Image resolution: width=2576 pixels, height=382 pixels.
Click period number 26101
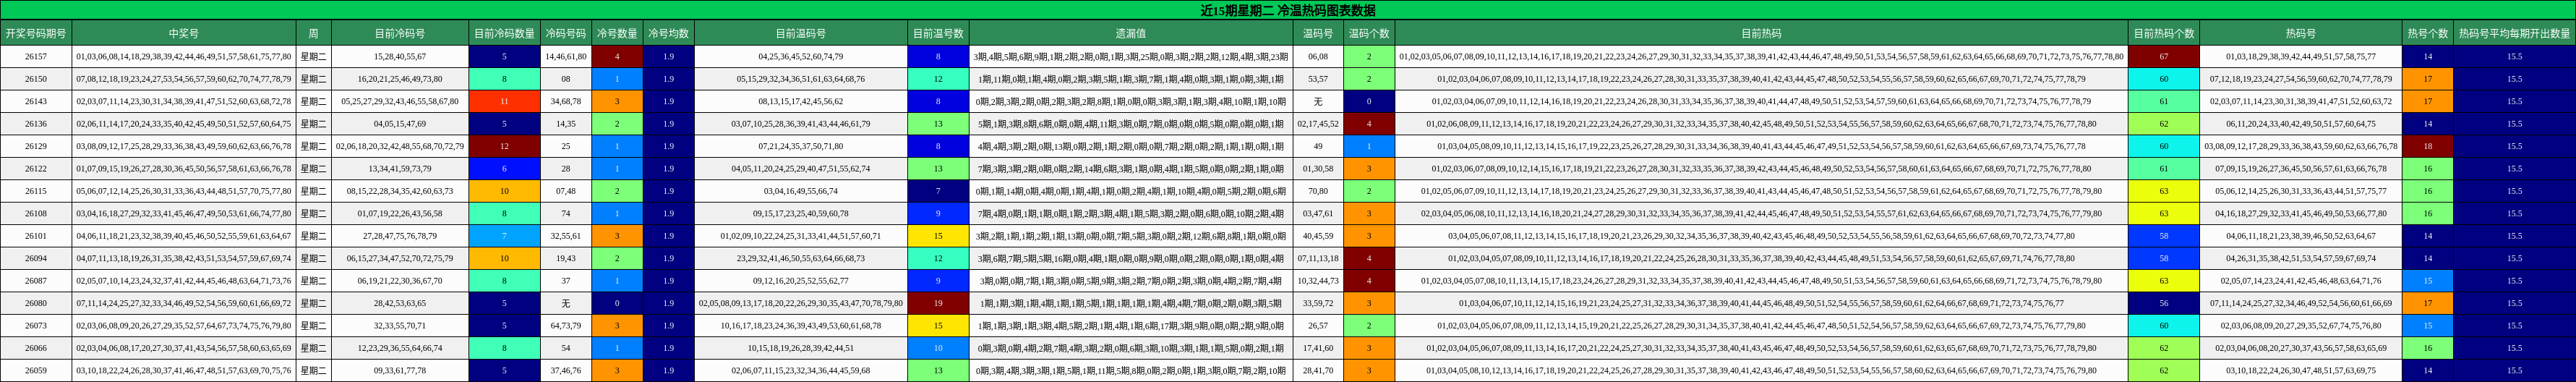pyautogui.click(x=36, y=236)
